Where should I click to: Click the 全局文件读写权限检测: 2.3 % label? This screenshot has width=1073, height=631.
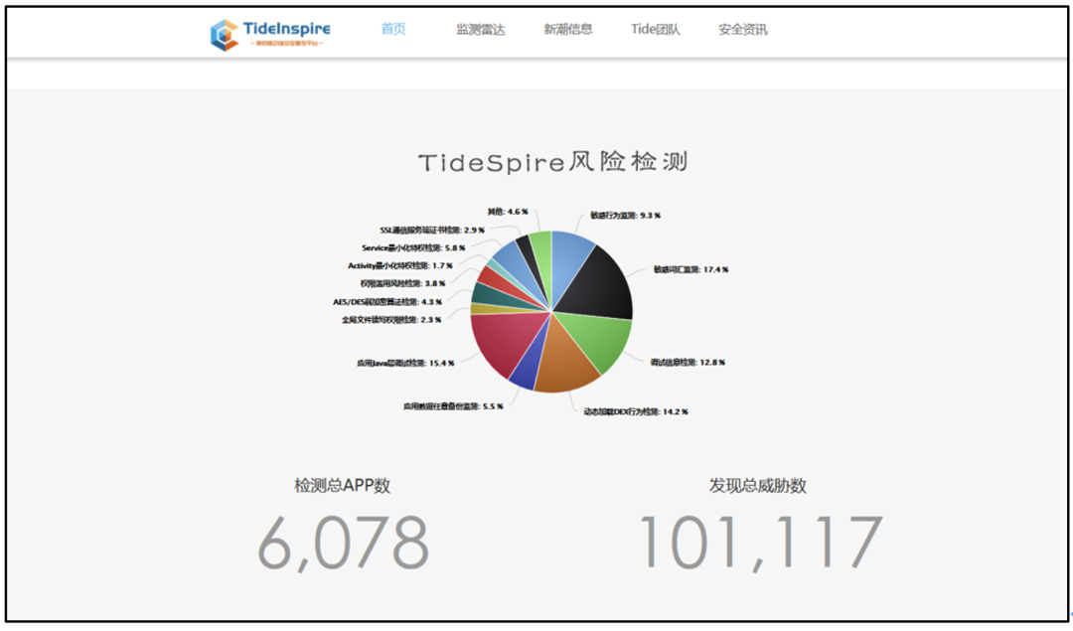tap(391, 320)
